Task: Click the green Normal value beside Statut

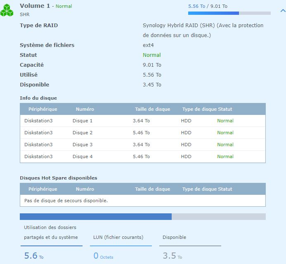Action: tap(152, 55)
